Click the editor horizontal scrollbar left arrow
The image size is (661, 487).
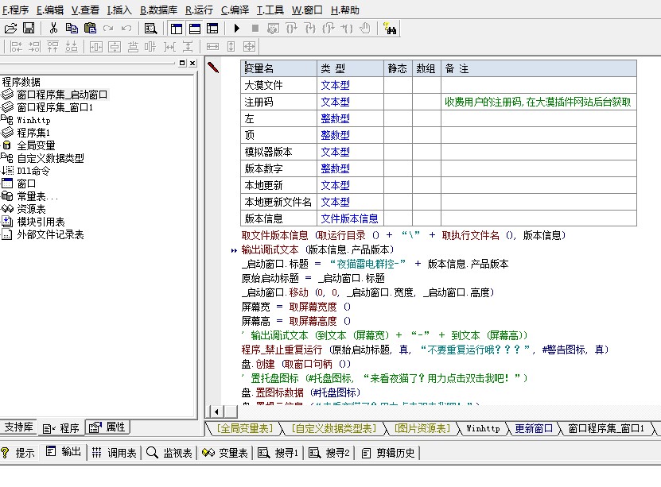coord(216,412)
